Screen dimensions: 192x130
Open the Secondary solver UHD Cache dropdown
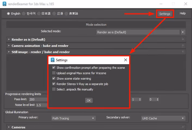coord(163,118)
